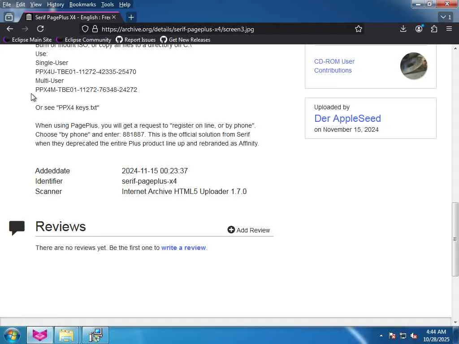
Task: Click the vertical page scrollbar thumb
Action: coord(455,239)
